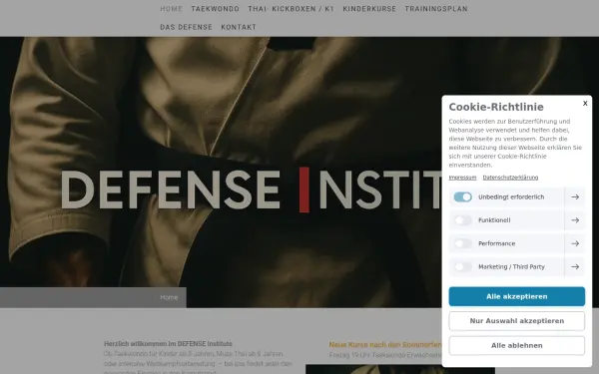This screenshot has width=599, height=374.
Task: Click 'Neue Kurse nach den Sommerferien' heading
Action: tap(385, 345)
